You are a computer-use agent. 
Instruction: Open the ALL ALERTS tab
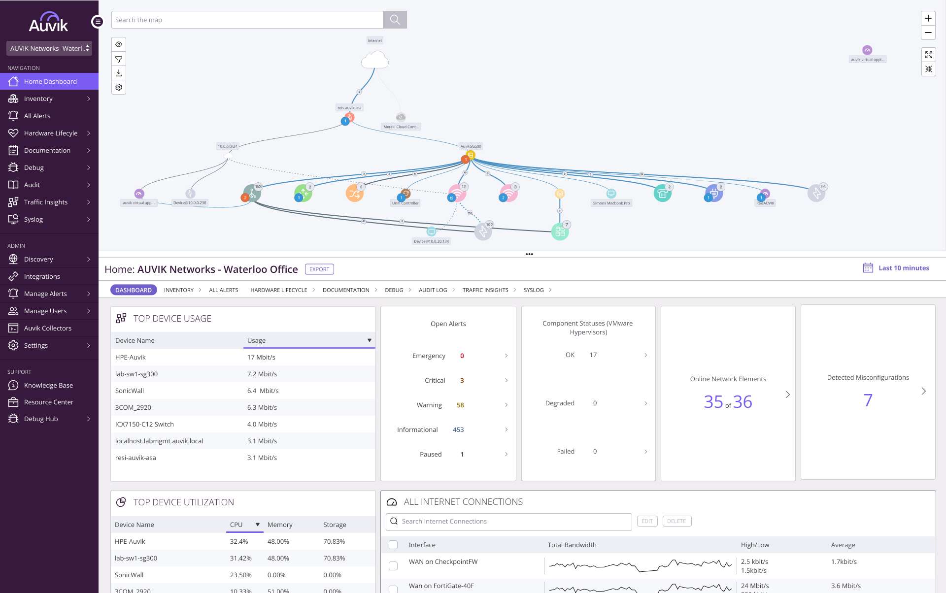click(224, 290)
